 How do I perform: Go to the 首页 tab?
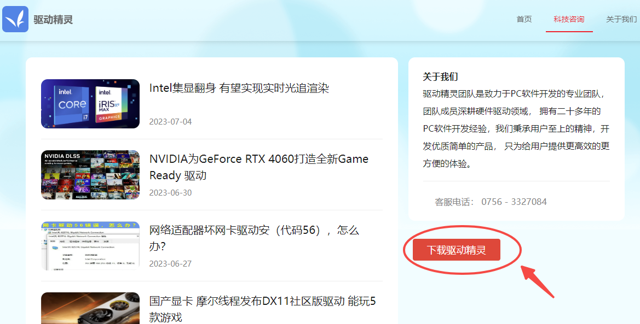point(524,19)
